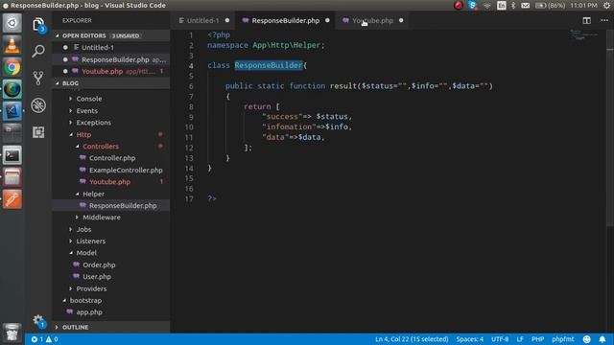Open the Skype indicator in top panel
This screenshot has height=345, width=614.
[473, 5]
